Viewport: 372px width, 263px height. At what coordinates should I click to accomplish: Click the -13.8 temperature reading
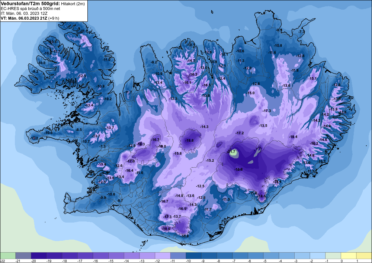click(x=333, y=109)
